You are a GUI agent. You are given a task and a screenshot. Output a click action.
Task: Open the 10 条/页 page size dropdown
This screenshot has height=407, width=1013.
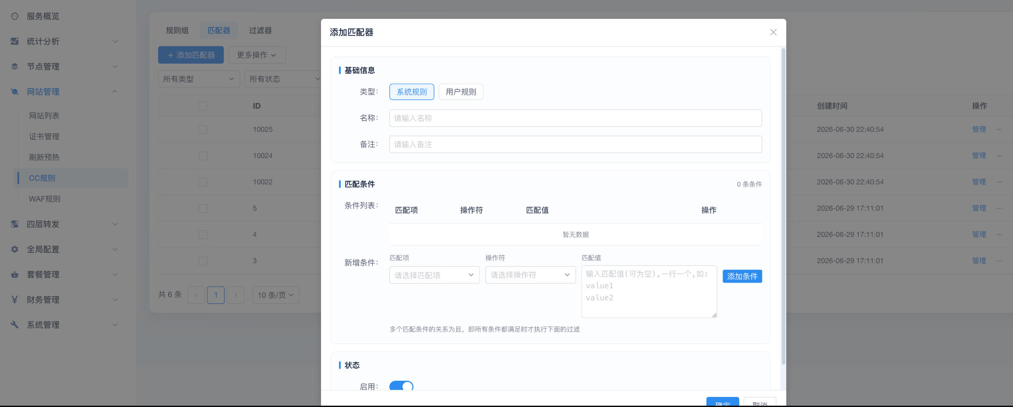click(x=276, y=295)
